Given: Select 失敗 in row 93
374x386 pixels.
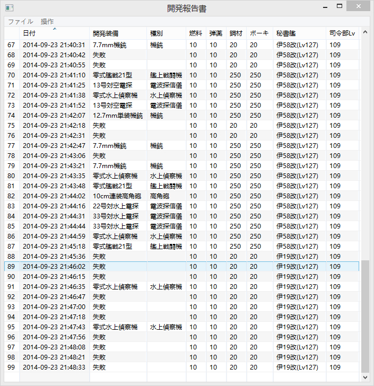Looking at the screenshot, I should (x=99, y=307).
